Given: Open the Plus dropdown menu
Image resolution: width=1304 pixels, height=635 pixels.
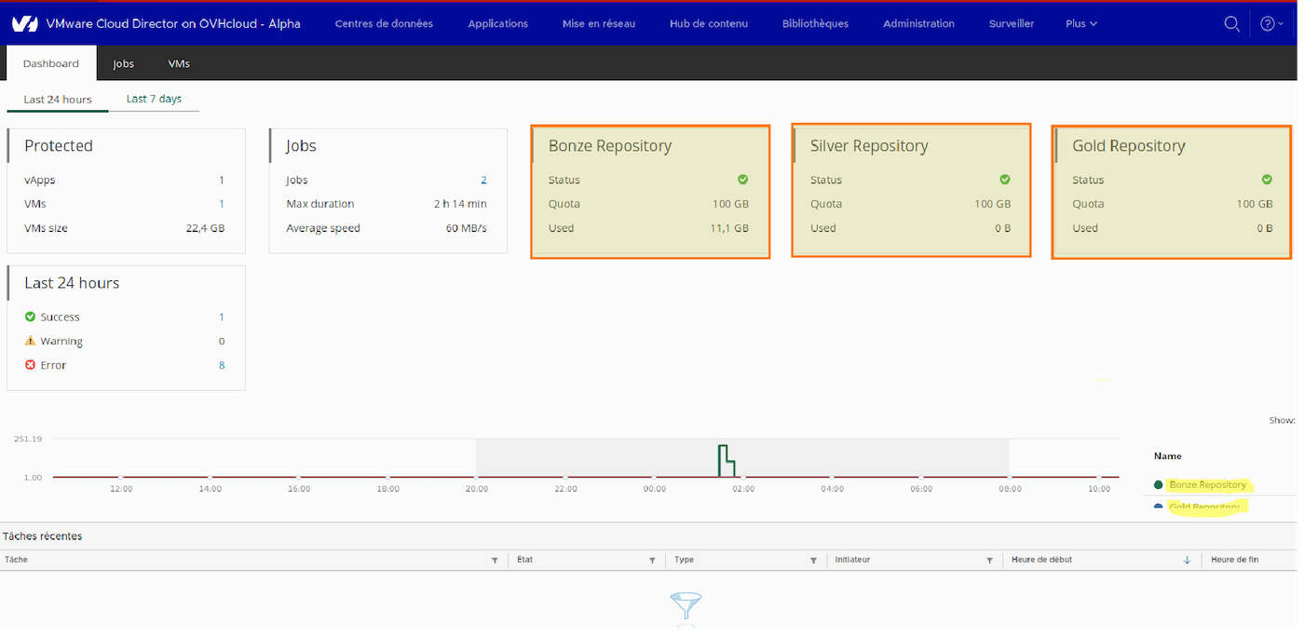Looking at the screenshot, I should (1080, 23).
